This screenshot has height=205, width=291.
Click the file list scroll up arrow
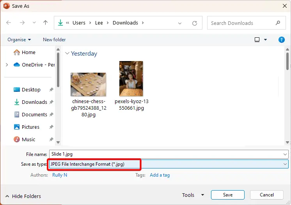[287, 49]
